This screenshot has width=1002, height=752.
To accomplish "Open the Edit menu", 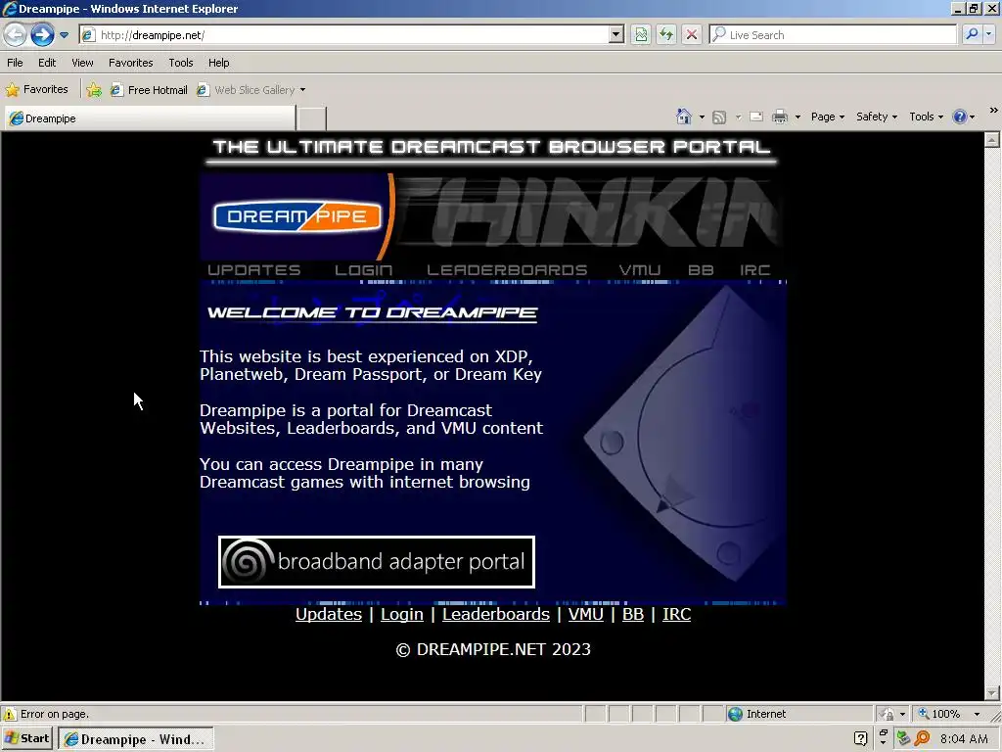I will coord(47,63).
